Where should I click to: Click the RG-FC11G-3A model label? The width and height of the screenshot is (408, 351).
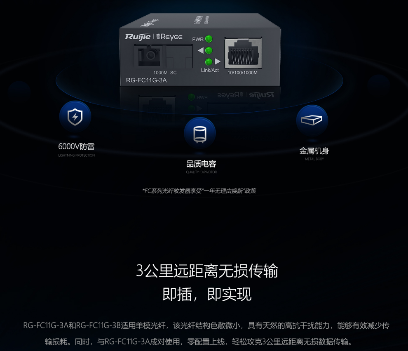[x=146, y=80]
